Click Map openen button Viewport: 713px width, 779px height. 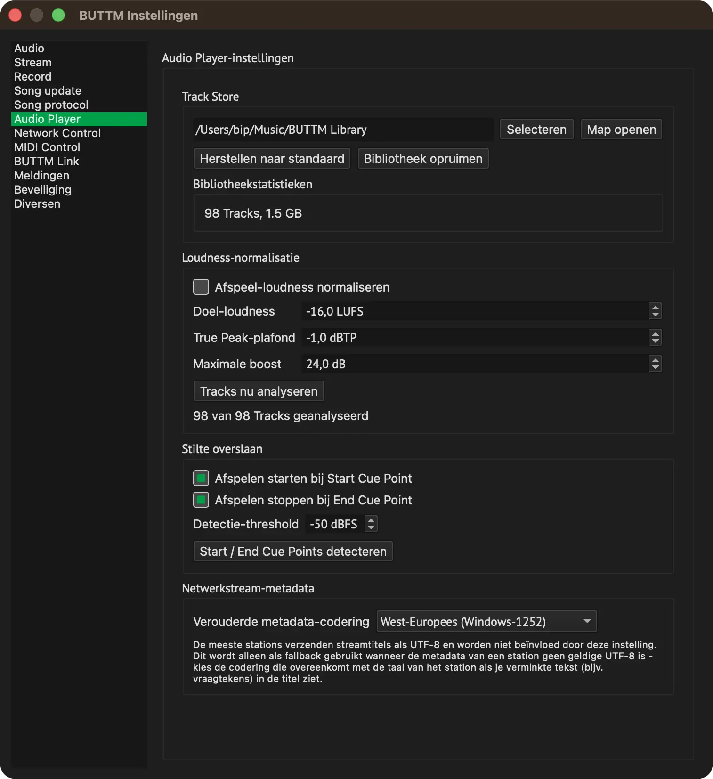click(x=621, y=130)
